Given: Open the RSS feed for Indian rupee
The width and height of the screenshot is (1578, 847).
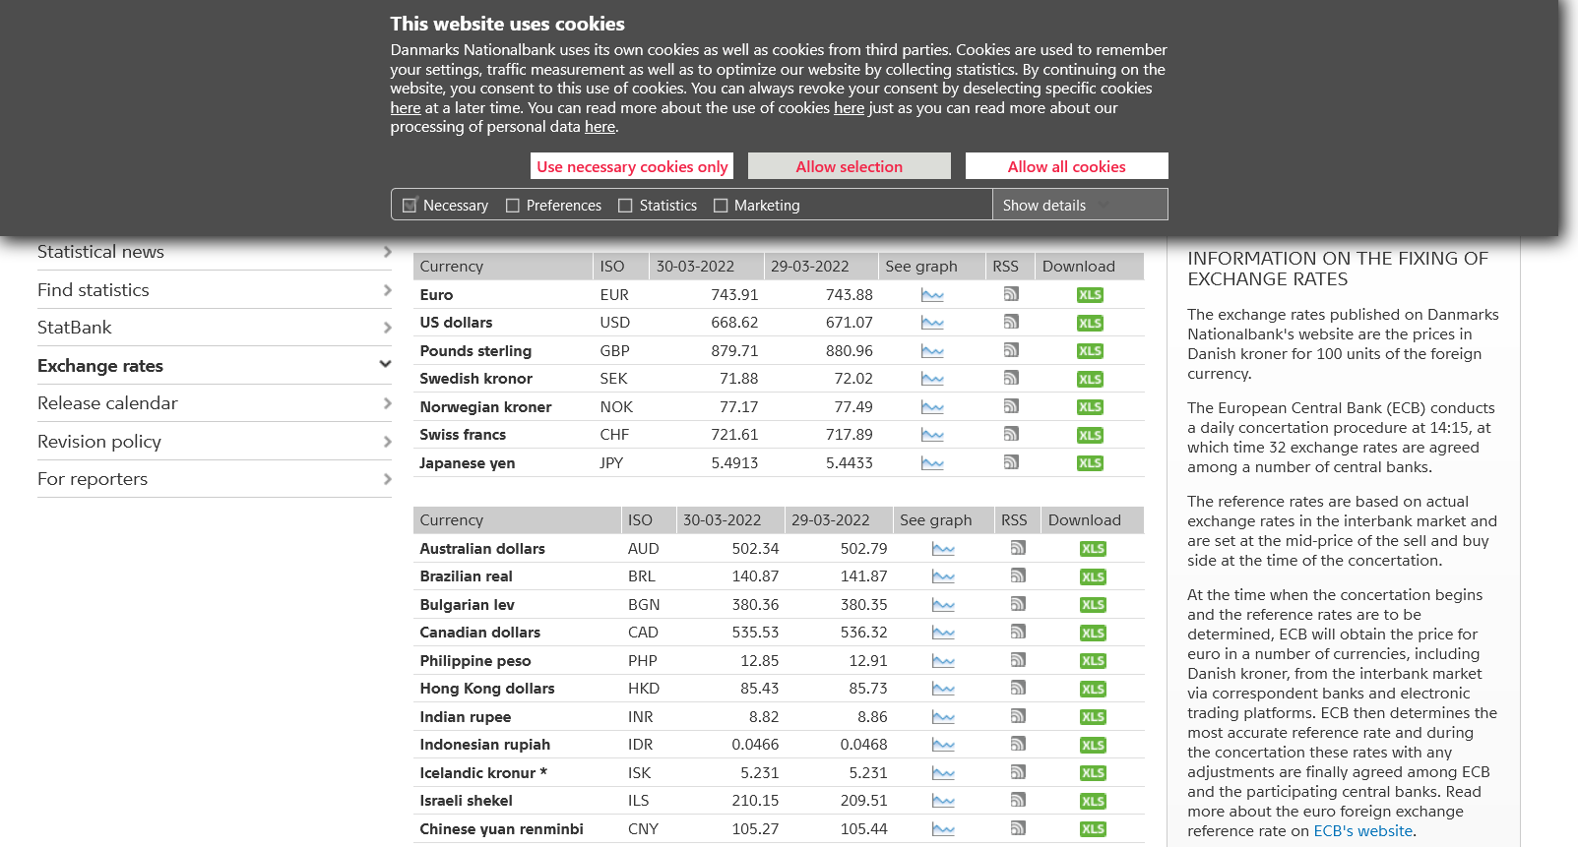Looking at the screenshot, I should (1018, 716).
